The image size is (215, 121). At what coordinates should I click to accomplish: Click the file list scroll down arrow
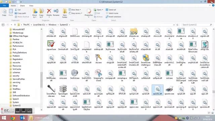click(214, 110)
